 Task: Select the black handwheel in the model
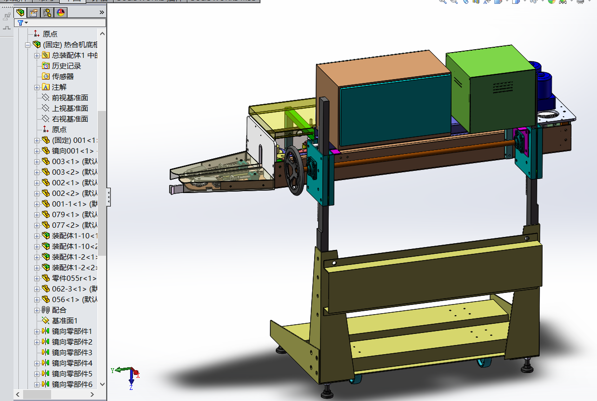coord(295,171)
